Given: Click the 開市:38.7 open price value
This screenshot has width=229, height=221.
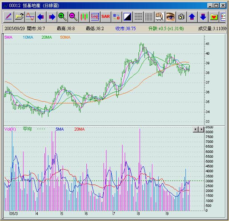Looking at the screenshot, I should tap(36, 29).
